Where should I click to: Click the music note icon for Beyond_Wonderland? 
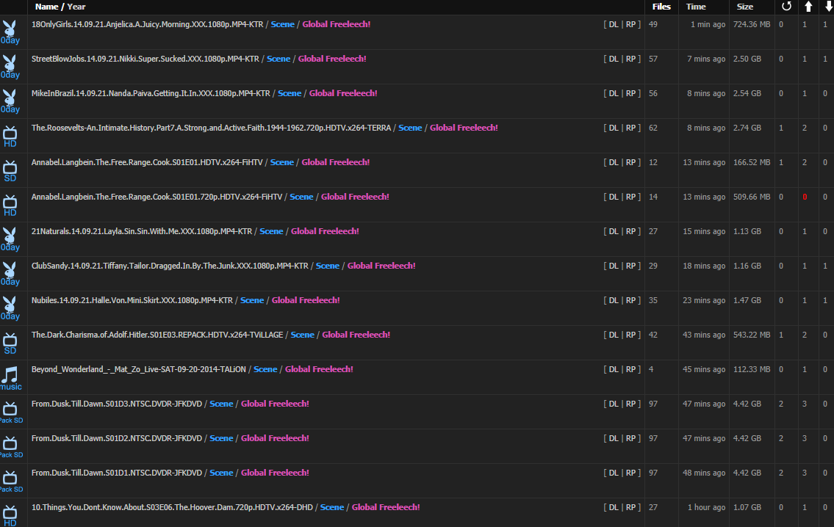coord(10,378)
